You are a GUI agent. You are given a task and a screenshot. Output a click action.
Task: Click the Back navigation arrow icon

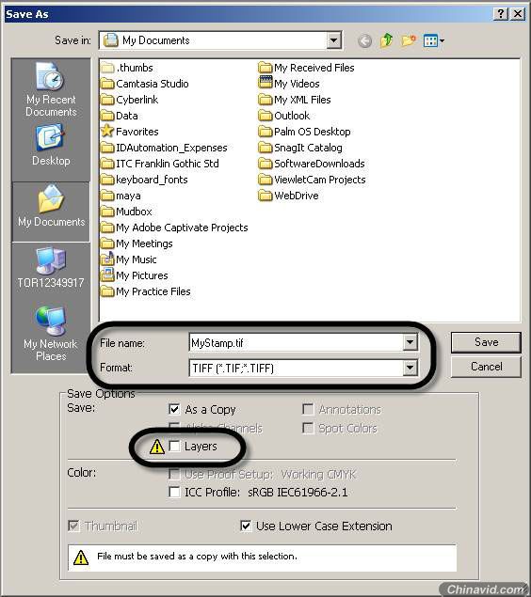(364, 40)
